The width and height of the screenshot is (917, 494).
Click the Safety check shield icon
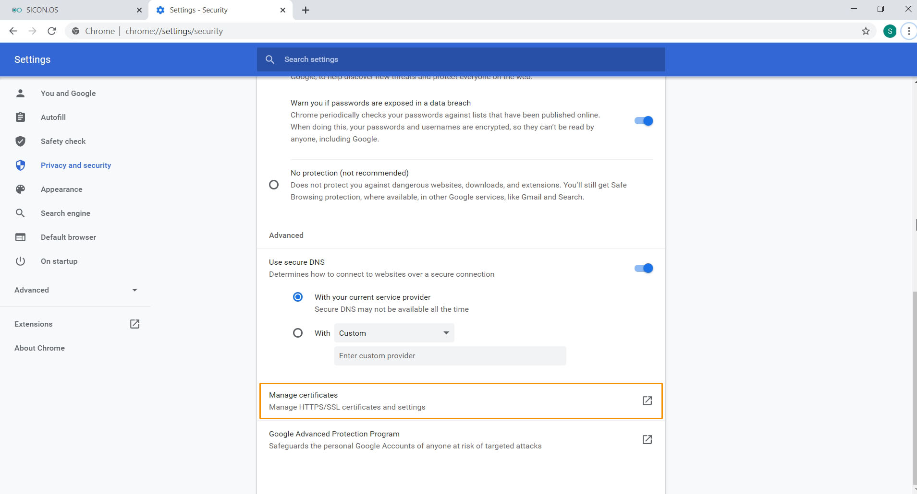coord(20,141)
